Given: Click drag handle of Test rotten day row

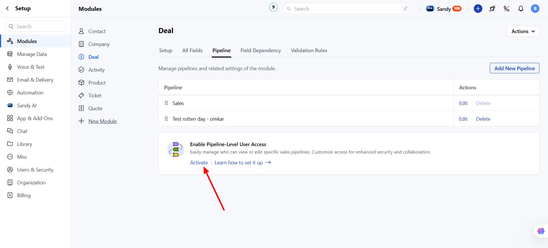Looking at the screenshot, I should 166,119.
